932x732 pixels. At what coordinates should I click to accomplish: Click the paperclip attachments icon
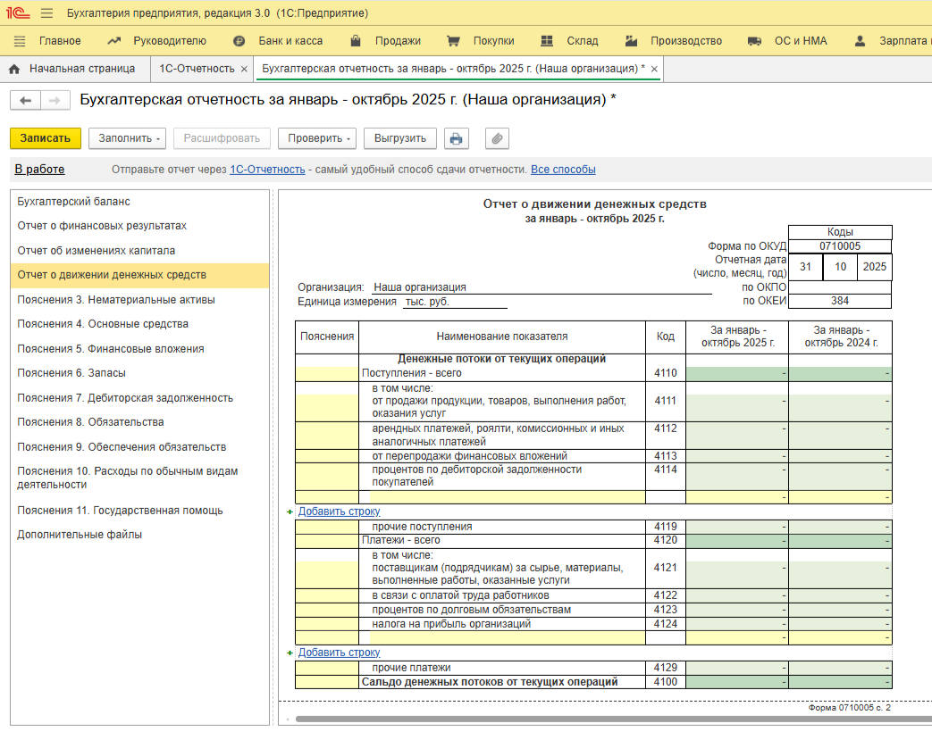point(497,138)
